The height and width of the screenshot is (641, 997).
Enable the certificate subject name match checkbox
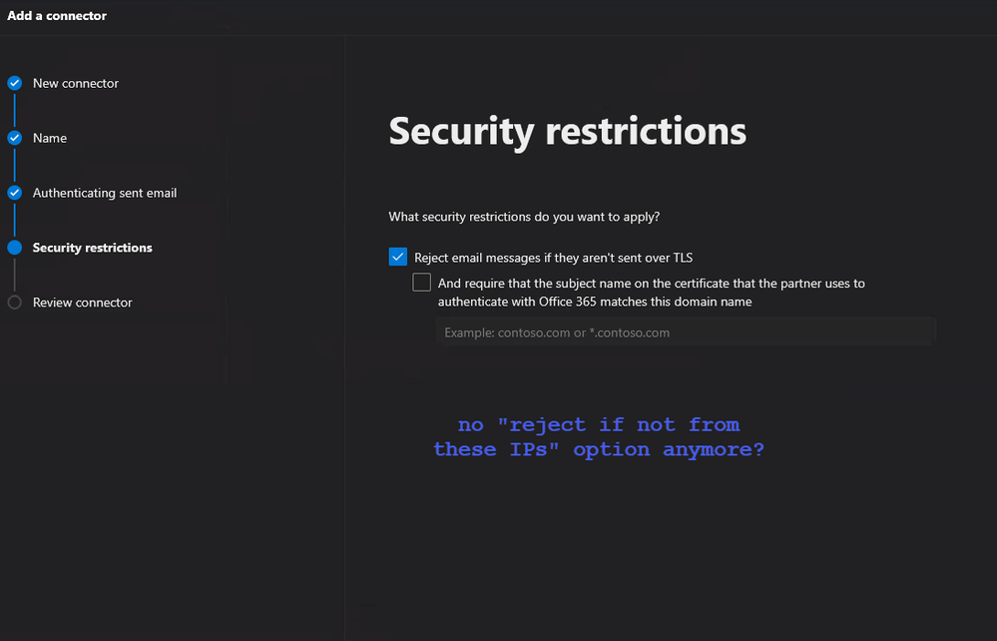pyautogui.click(x=421, y=283)
